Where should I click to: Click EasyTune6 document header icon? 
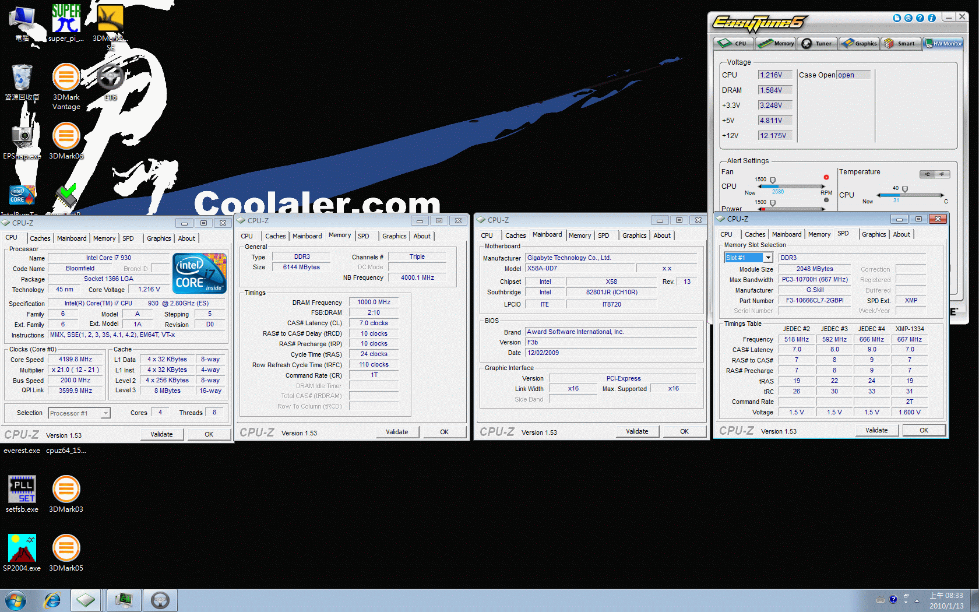(x=897, y=18)
